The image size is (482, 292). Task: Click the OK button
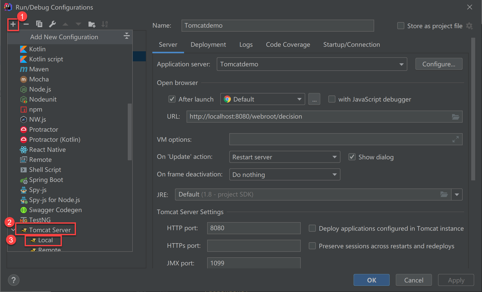[371, 280]
